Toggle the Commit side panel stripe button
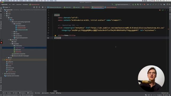 pos(1,16)
